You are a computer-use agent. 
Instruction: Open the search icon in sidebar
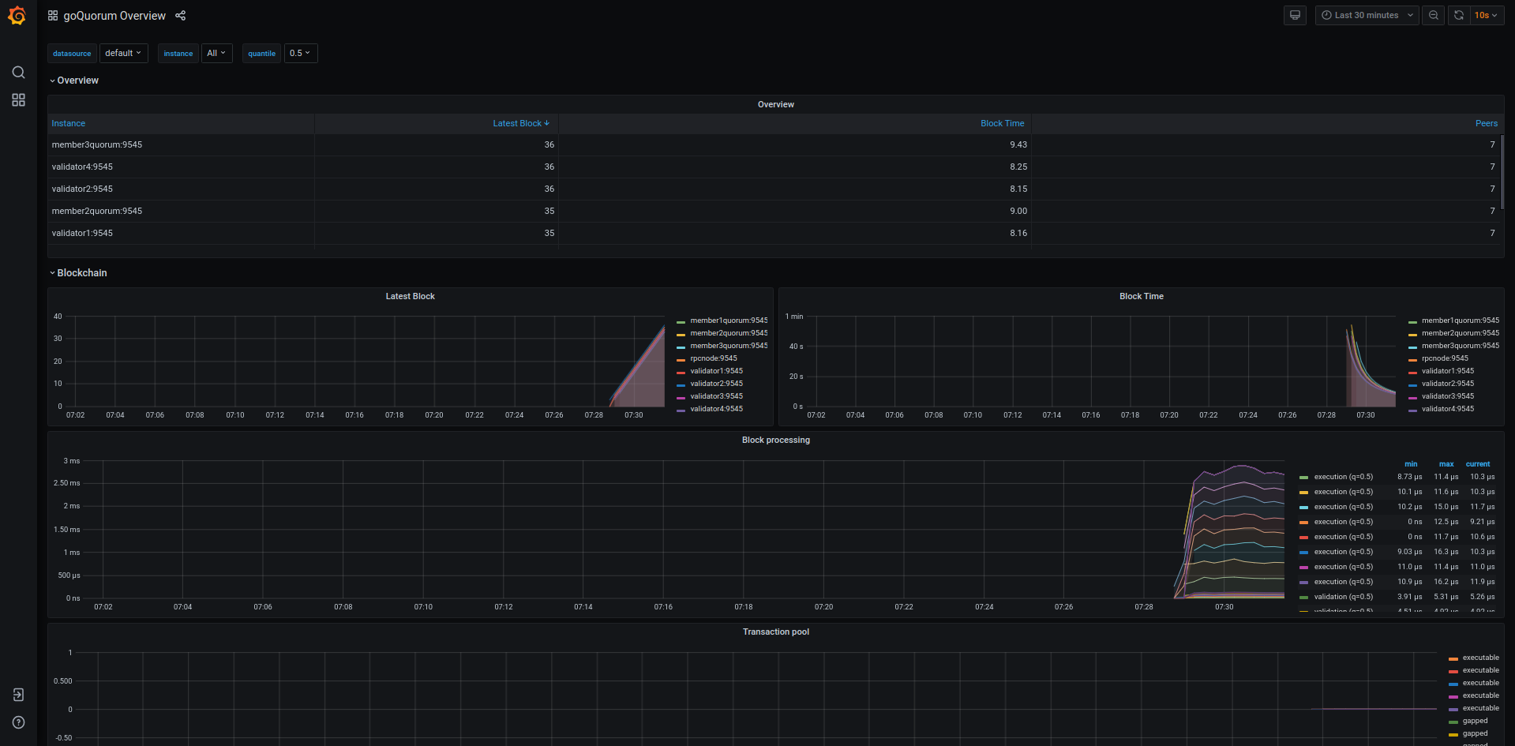(x=18, y=73)
